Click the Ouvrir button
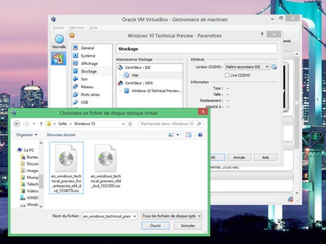 [x=155, y=226]
